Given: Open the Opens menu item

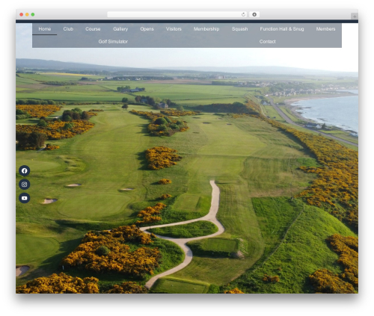Looking at the screenshot, I should coord(147,29).
